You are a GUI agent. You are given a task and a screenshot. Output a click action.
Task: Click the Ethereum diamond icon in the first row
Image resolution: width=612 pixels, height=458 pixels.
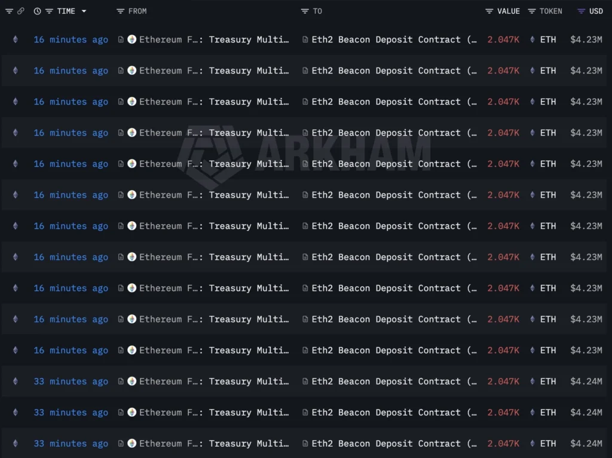[x=14, y=39]
